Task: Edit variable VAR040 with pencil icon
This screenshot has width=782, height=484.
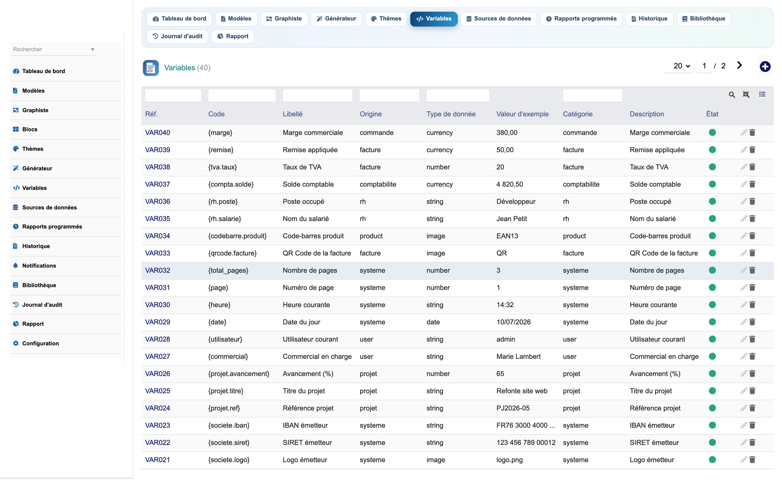Action: (x=743, y=133)
